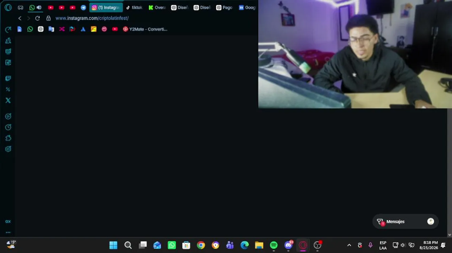Open the taskbar volume control

[x=403, y=245]
